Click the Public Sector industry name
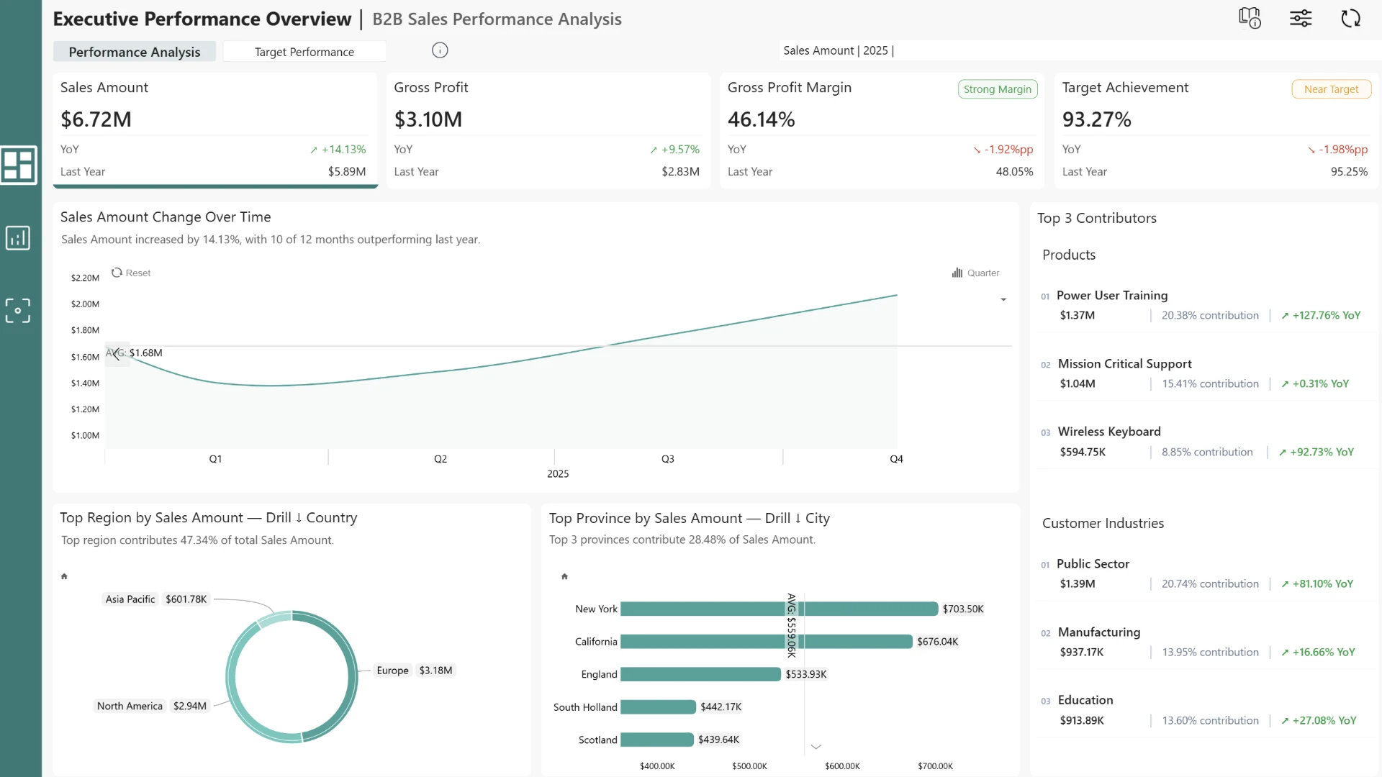 coord(1093,564)
